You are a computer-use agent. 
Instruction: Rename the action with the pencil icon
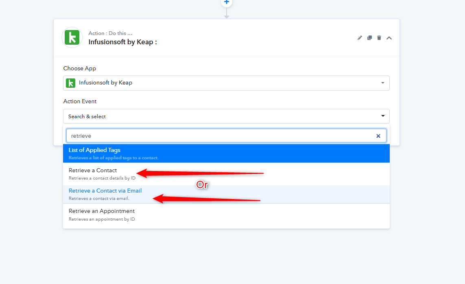(x=360, y=38)
